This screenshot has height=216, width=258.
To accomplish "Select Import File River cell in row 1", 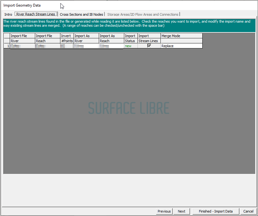I will (x=22, y=46).
